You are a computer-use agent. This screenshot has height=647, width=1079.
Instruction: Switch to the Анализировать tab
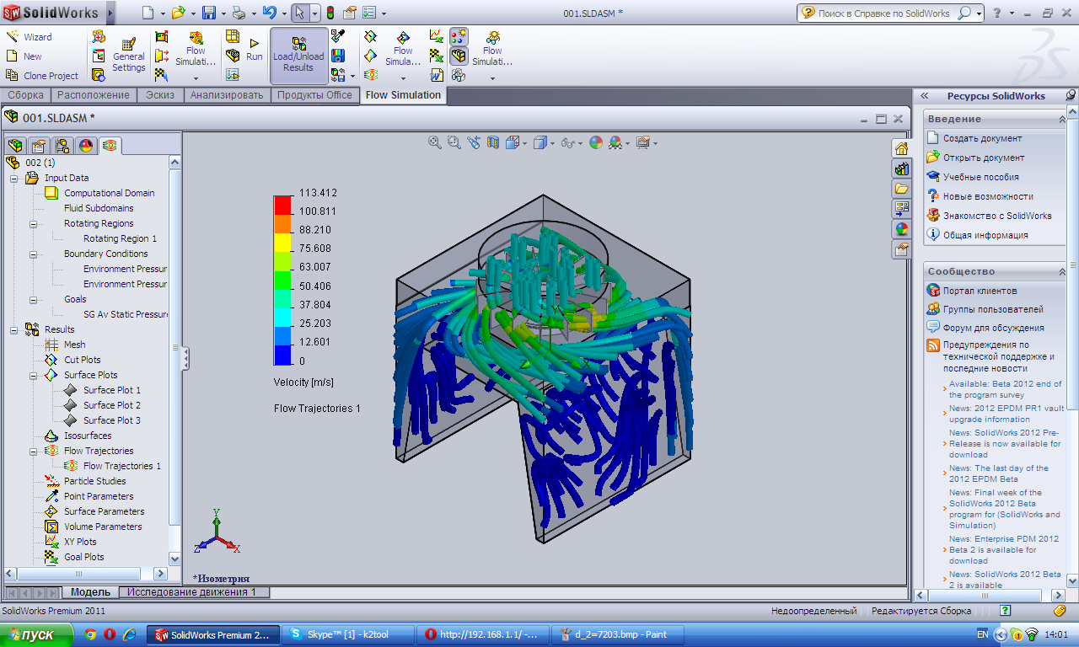click(227, 95)
